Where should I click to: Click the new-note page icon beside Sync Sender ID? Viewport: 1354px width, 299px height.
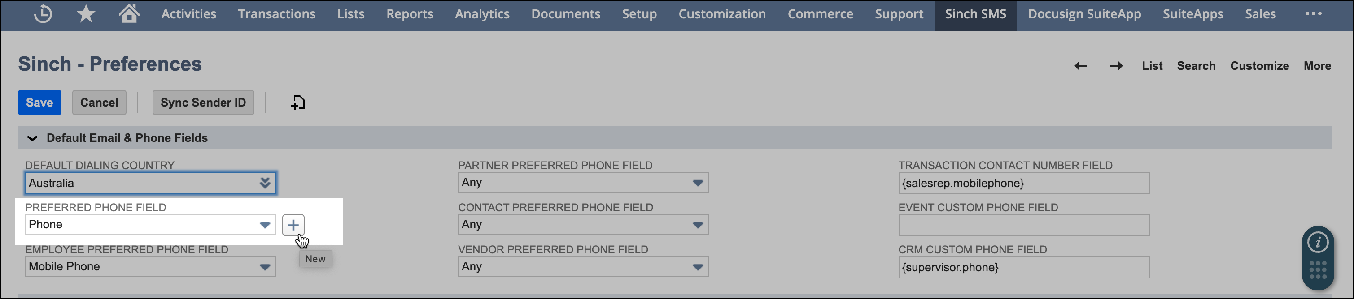(298, 103)
